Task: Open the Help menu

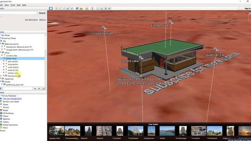Action: coord(24,5)
